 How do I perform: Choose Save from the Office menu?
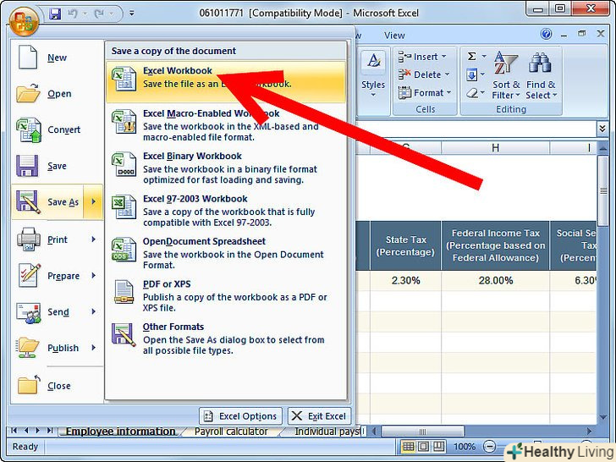57,166
